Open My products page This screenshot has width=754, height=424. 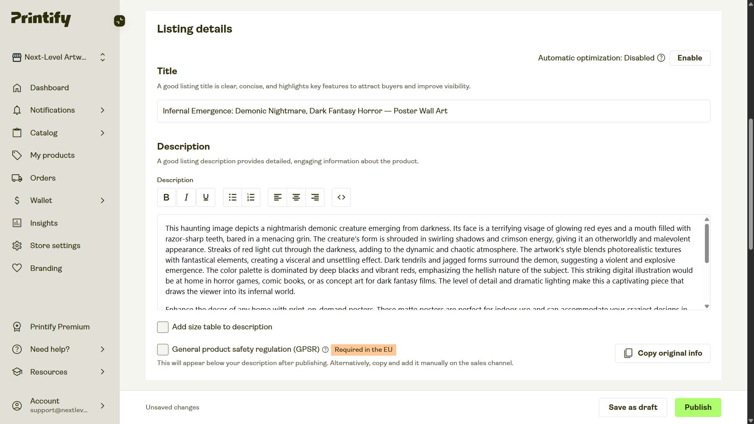[x=52, y=155]
